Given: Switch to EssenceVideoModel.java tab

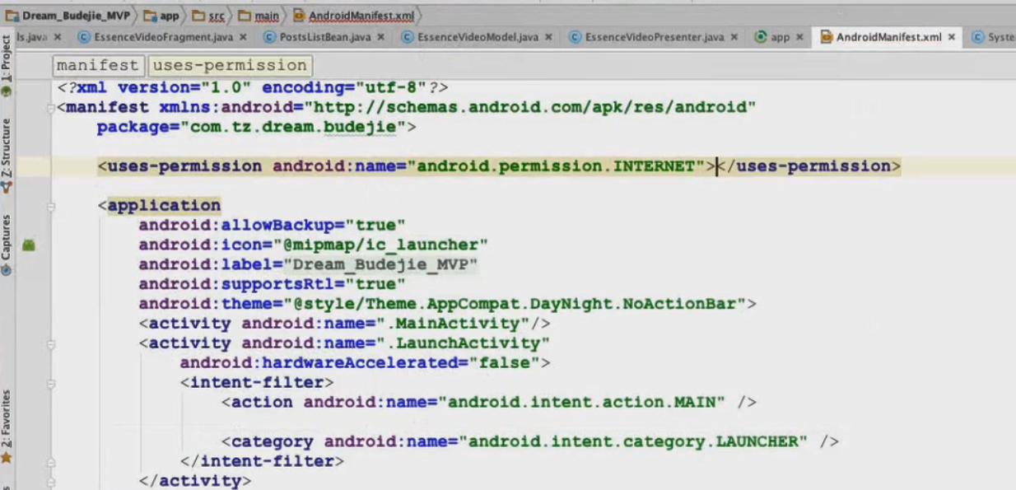Looking at the screenshot, I should tap(478, 37).
